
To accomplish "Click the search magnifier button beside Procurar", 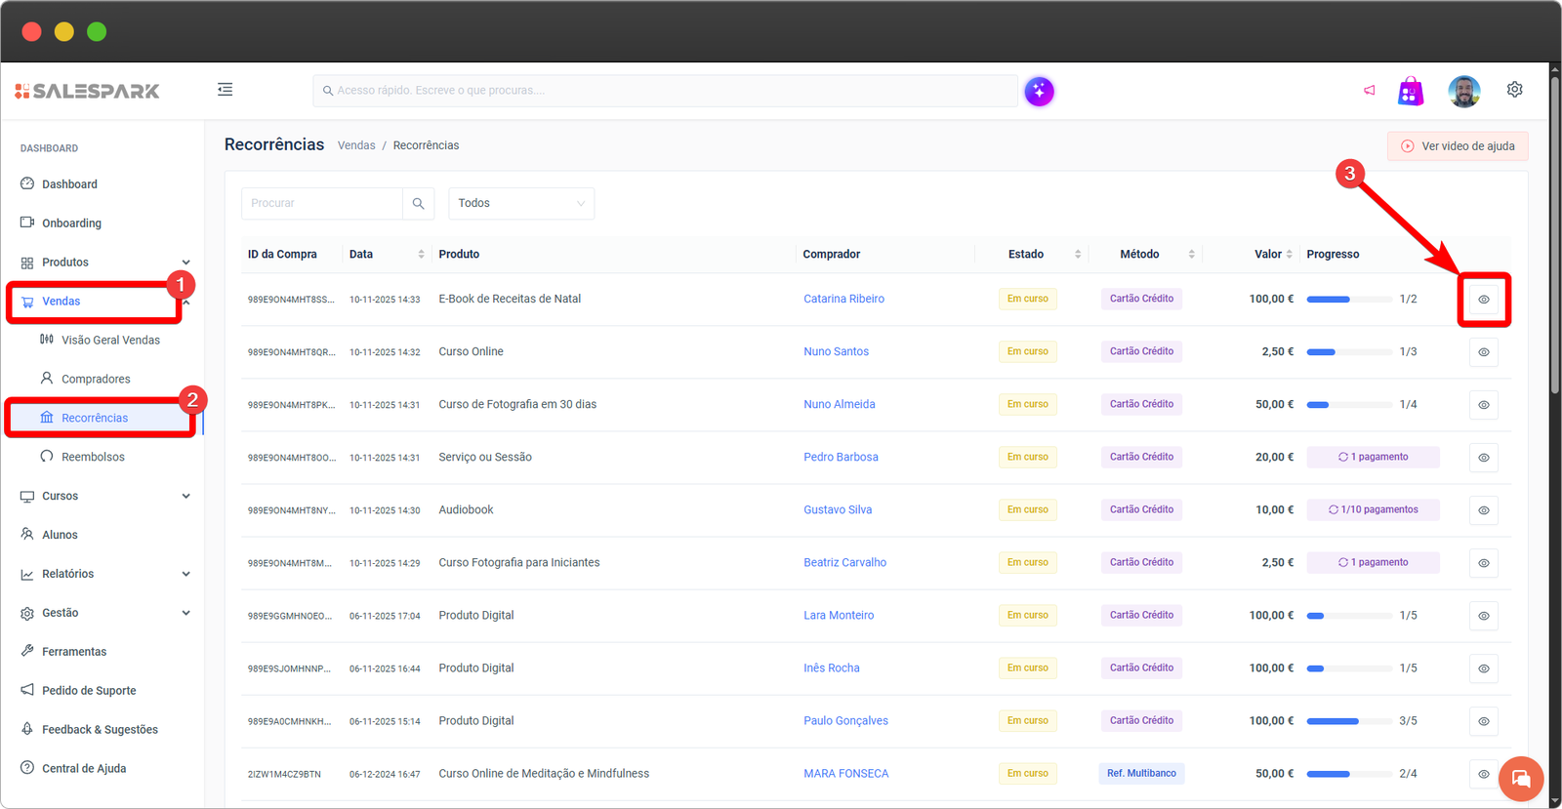I will pos(418,203).
